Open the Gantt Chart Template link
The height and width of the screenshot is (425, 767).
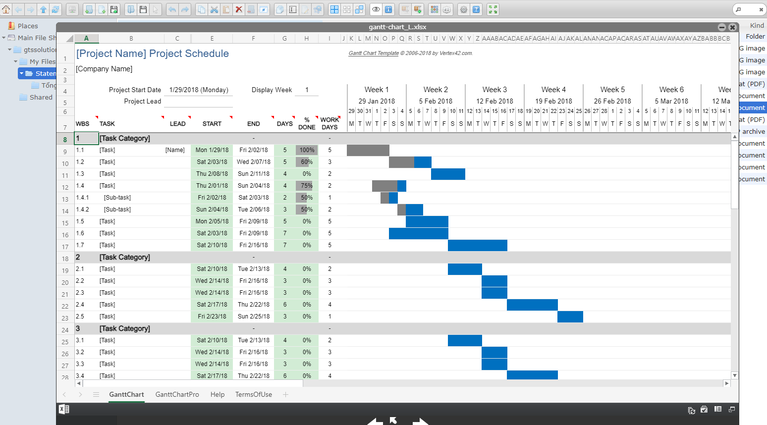374,53
